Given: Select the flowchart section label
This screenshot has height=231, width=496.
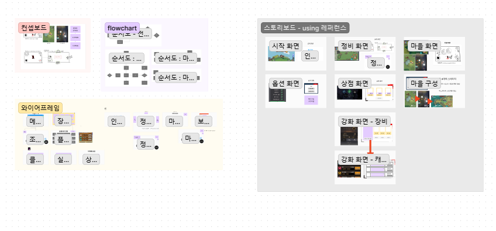Looking at the screenshot, I should (122, 28).
